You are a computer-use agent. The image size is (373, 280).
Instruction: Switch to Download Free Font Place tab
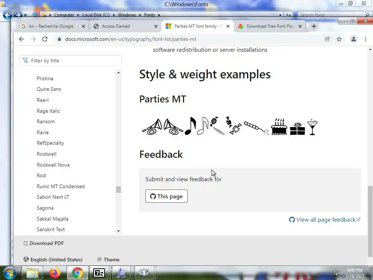point(270,26)
